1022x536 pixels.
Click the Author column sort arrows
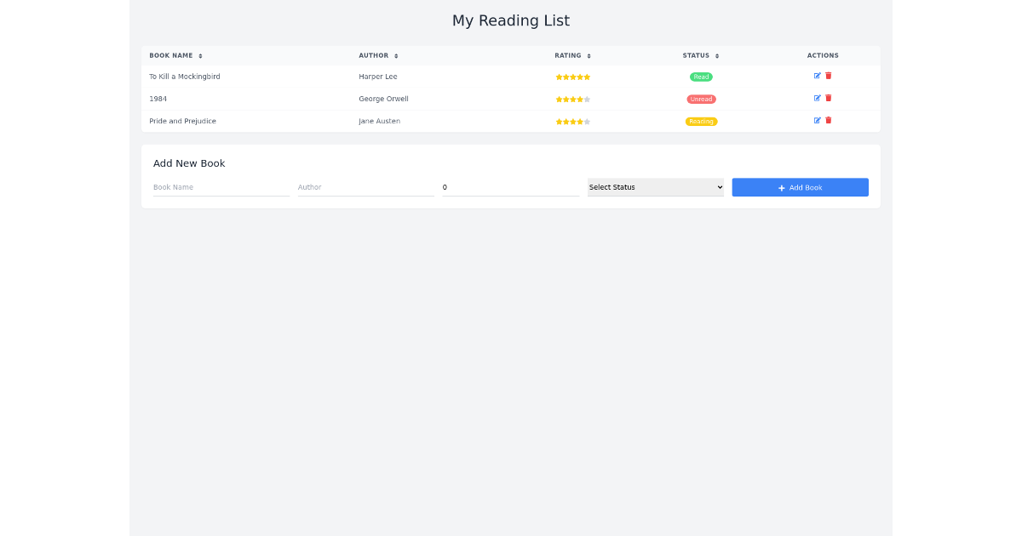point(395,55)
